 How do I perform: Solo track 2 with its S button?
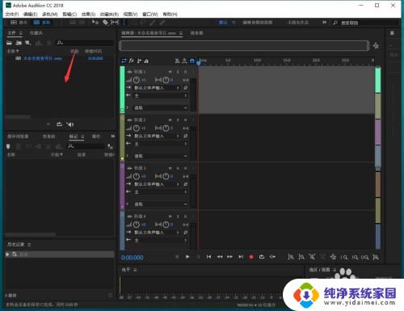[178, 120]
